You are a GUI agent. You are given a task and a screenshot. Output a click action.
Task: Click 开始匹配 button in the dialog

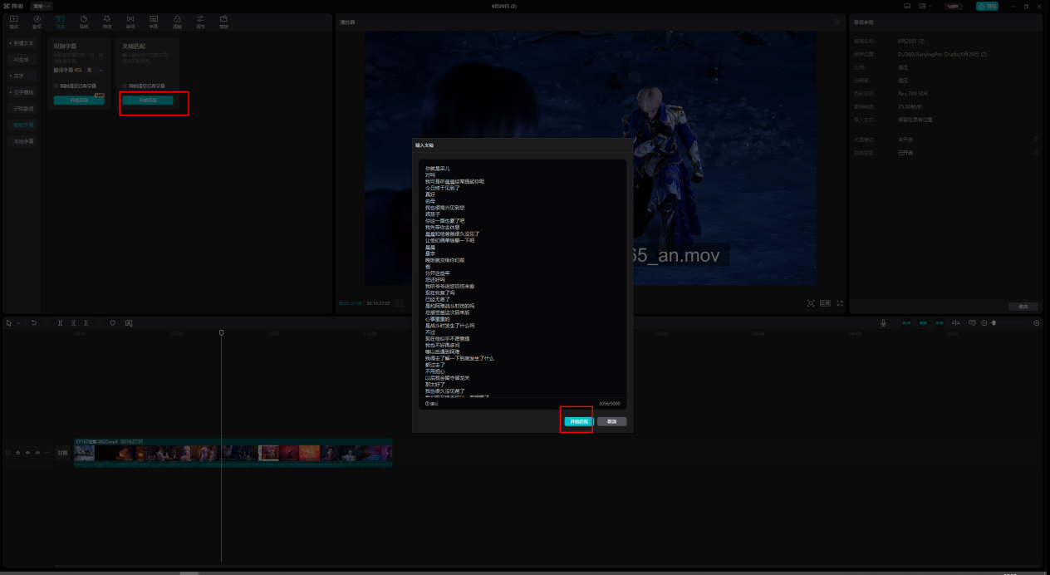tap(577, 421)
